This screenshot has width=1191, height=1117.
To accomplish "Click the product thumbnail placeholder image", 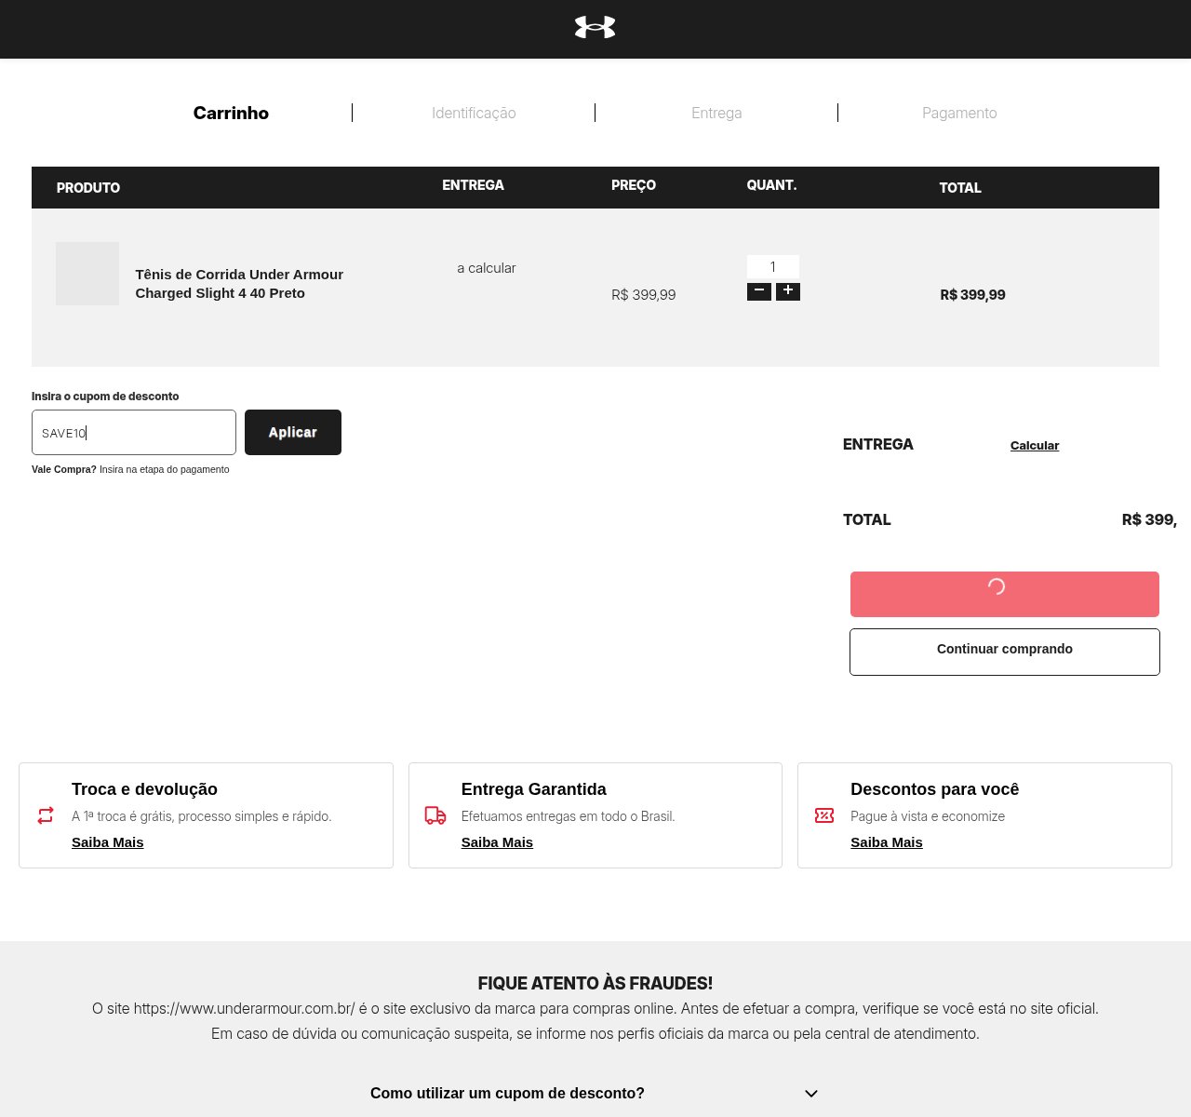I will [x=87, y=274].
